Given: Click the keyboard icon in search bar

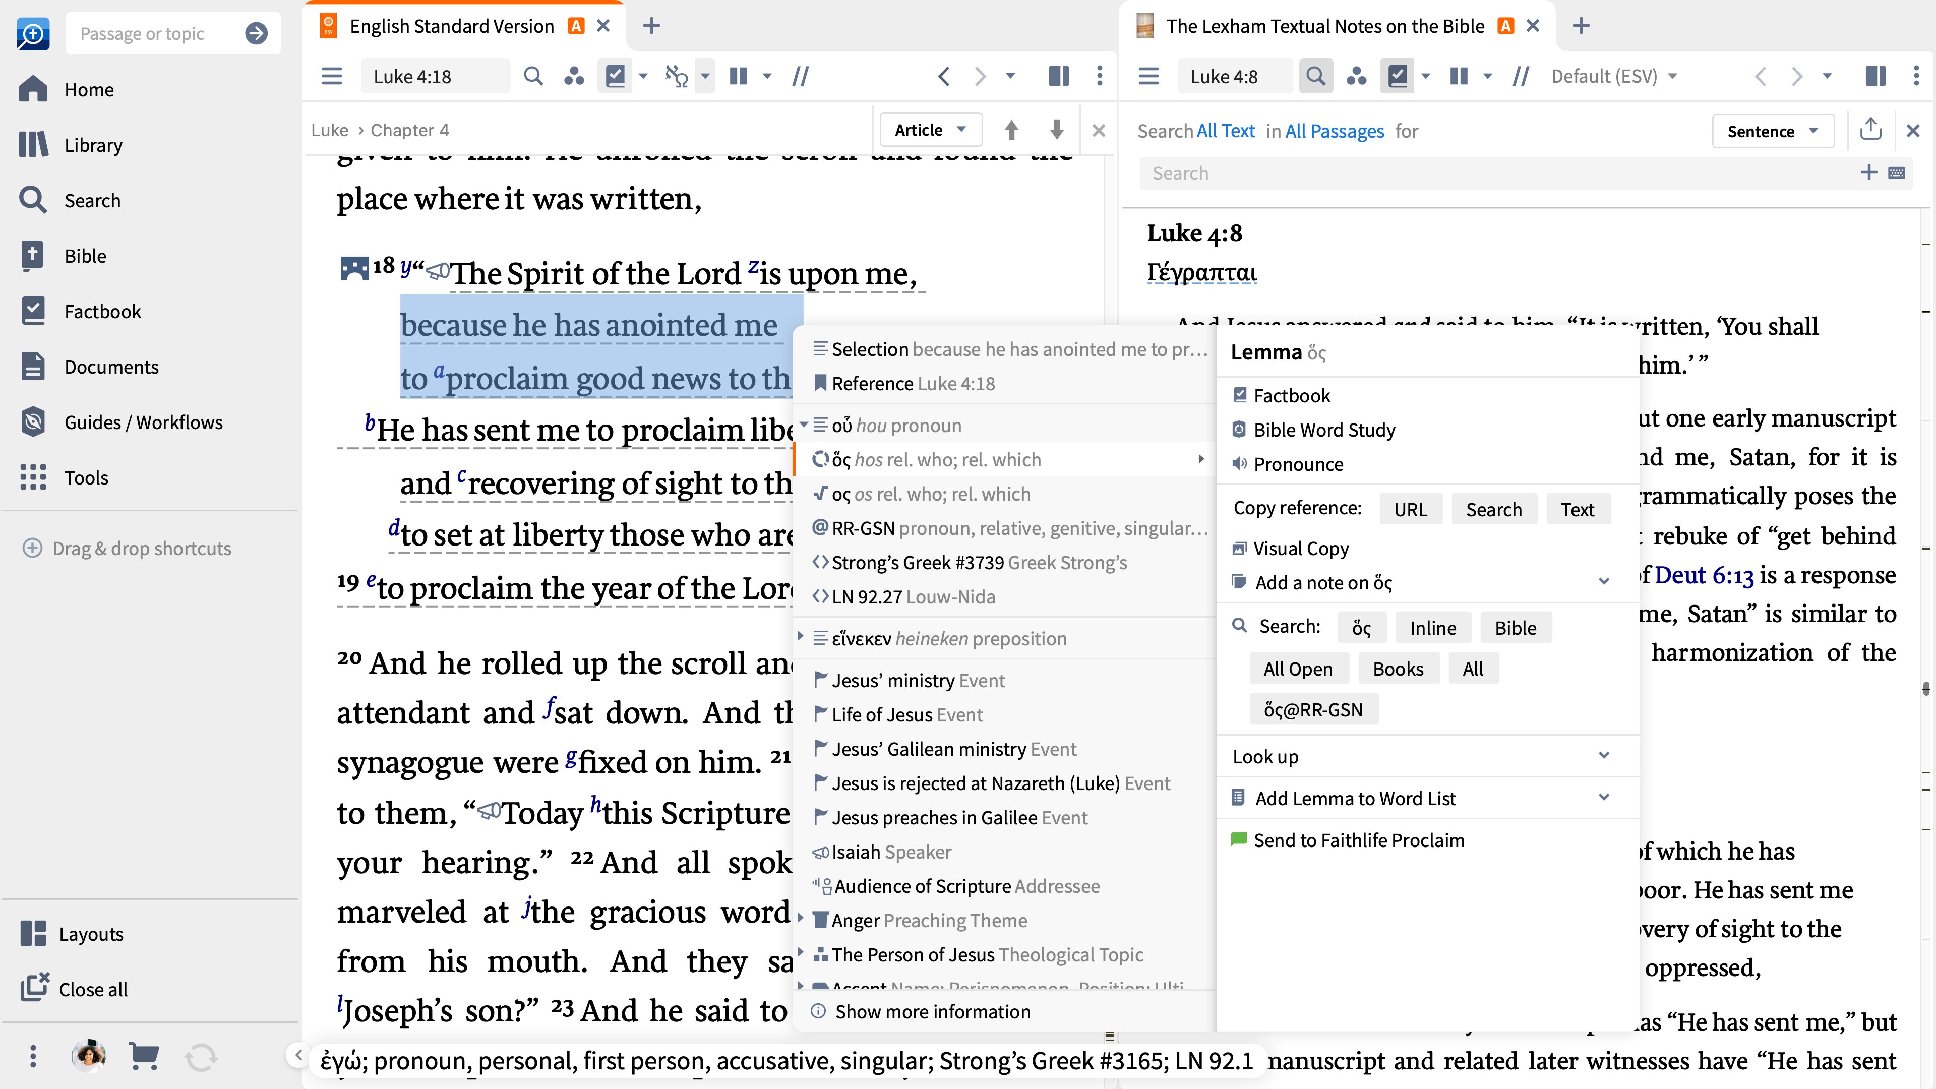Looking at the screenshot, I should tap(1896, 173).
